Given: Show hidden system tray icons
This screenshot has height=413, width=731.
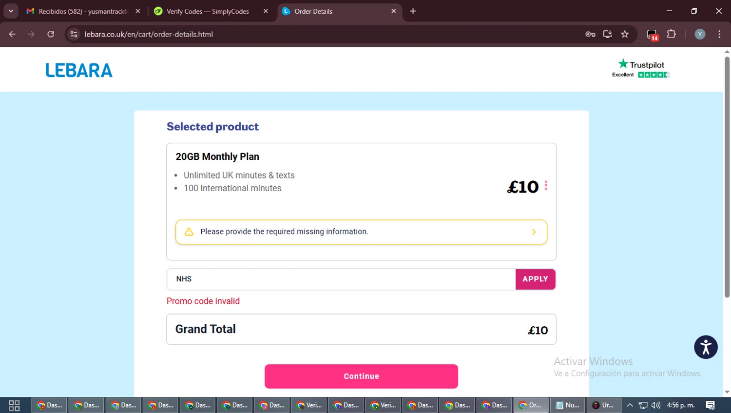Looking at the screenshot, I should pyautogui.click(x=630, y=405).
